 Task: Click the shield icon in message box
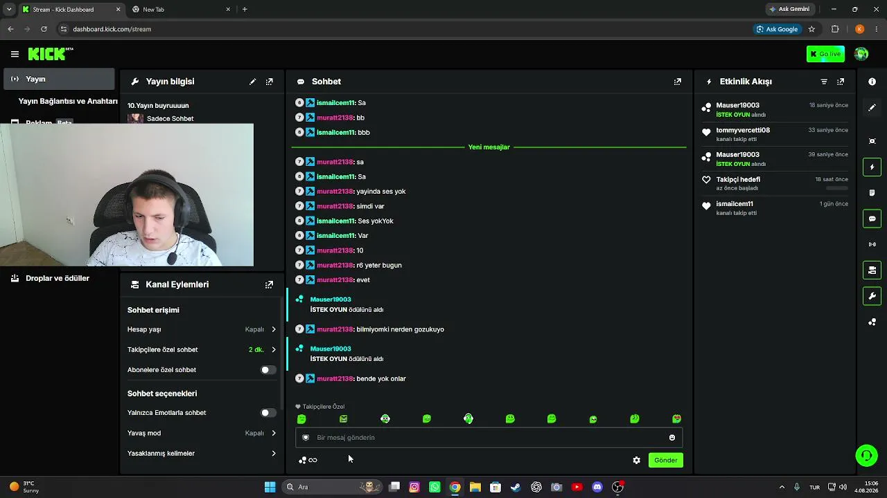(x=306, y=437)
